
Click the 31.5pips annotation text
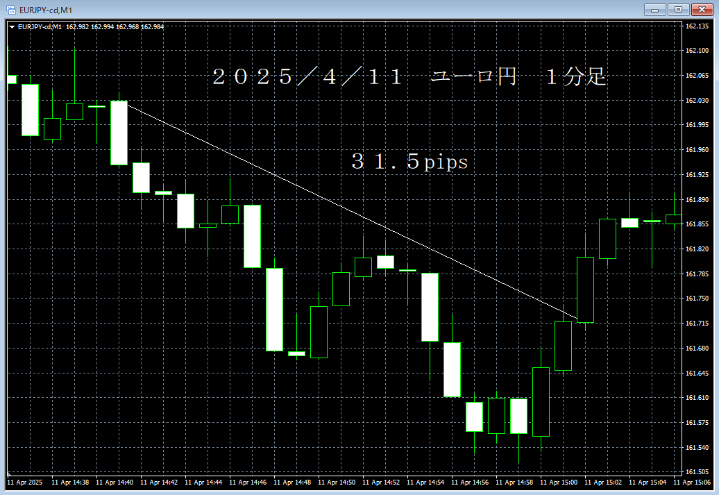tap(411, 161)
